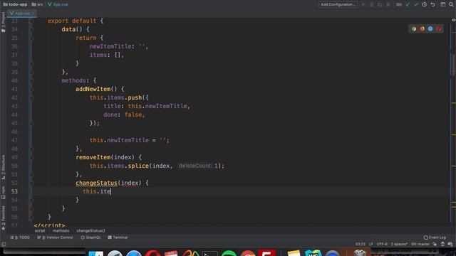Collapse fold at line 41 addNewItem

(x=31, y=89)
